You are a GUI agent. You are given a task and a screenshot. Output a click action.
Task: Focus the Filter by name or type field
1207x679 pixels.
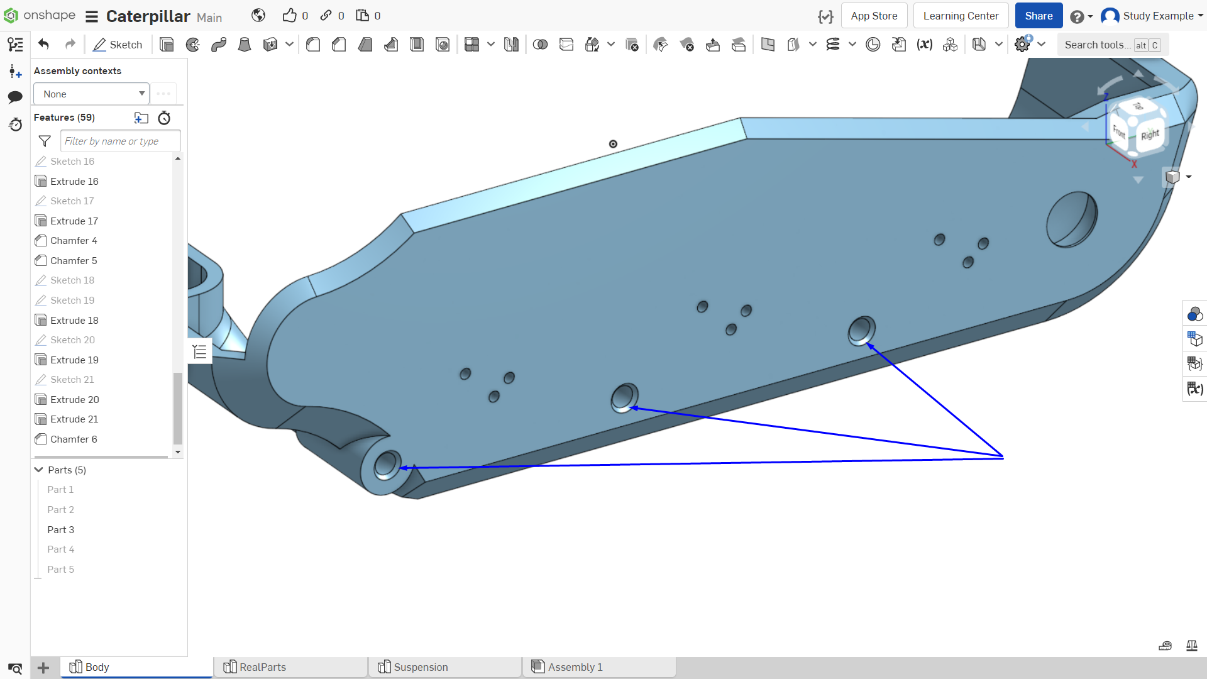pyautogui.click(x=121, y=141)
